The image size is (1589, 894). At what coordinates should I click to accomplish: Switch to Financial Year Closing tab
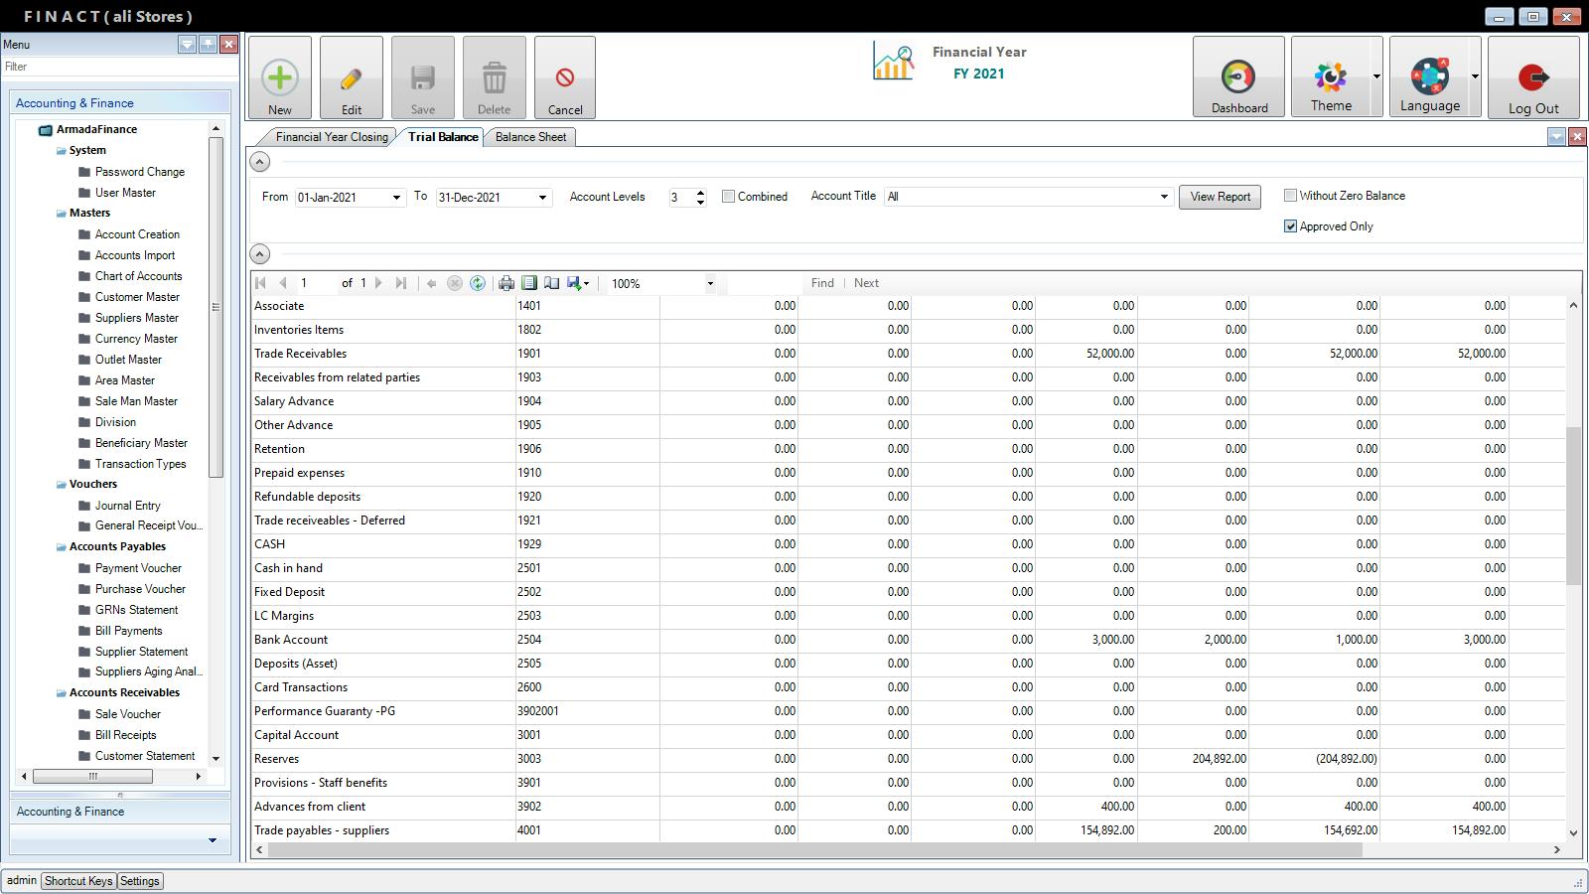331,137
